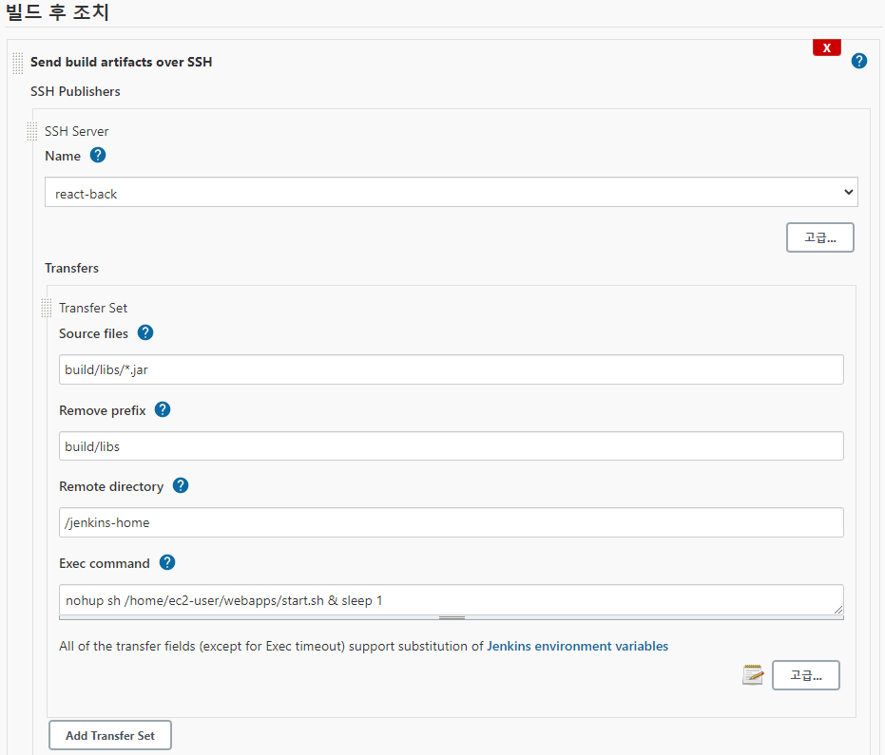Image resolution: width=885 pixels, height=755 pixels.
Task: Click the SSH Publishers label
Action: point(75,91)
